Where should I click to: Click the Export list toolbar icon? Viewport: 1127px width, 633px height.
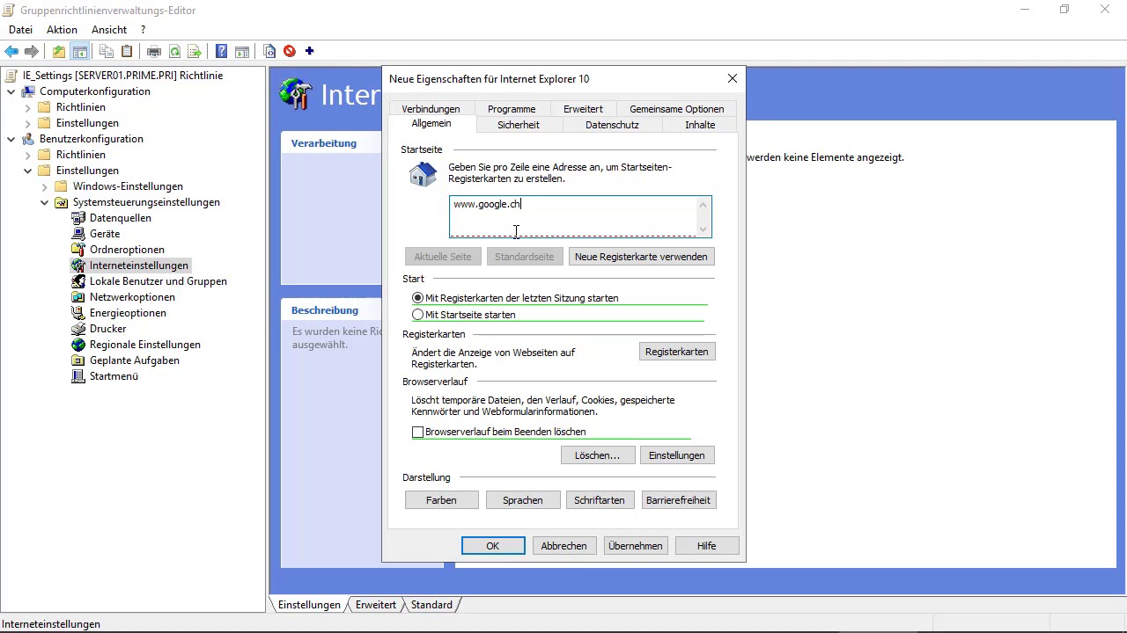[195, 51]
